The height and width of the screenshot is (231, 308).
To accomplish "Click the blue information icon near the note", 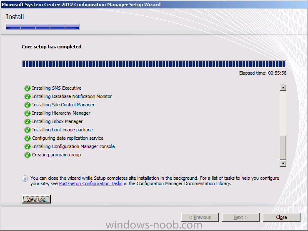I will pos(25,178).
